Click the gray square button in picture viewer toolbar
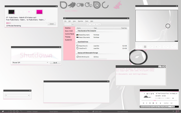The image size is (181, 113). click(145, 47)
